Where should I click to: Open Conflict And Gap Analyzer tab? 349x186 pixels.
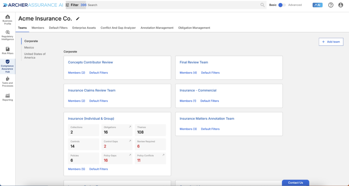click(x=118, y=28)
